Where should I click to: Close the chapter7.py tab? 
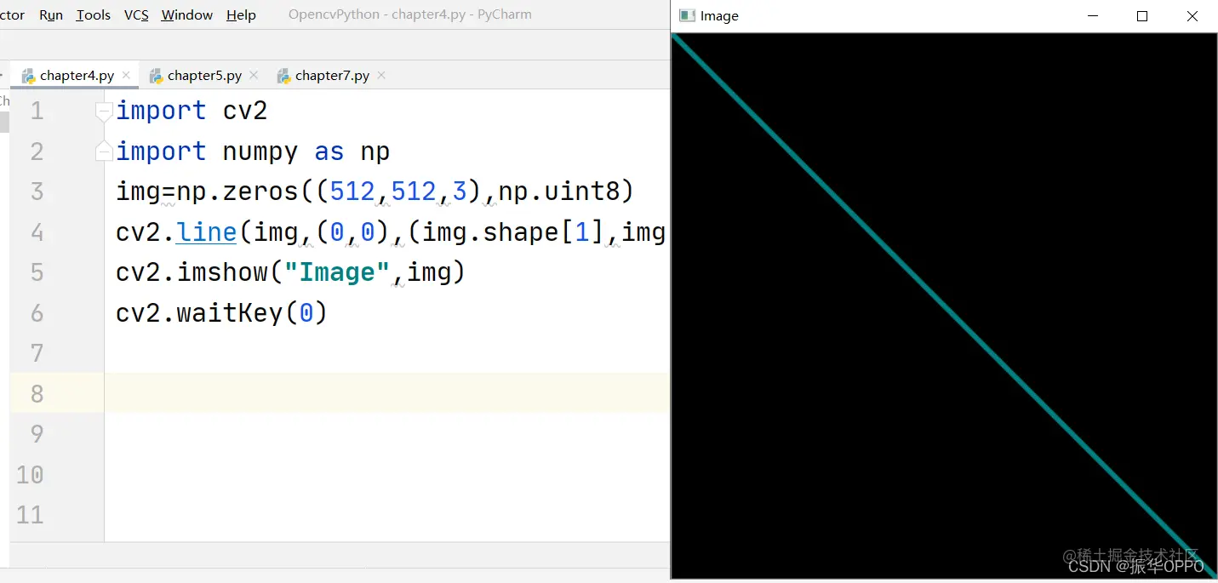[381, 76]
